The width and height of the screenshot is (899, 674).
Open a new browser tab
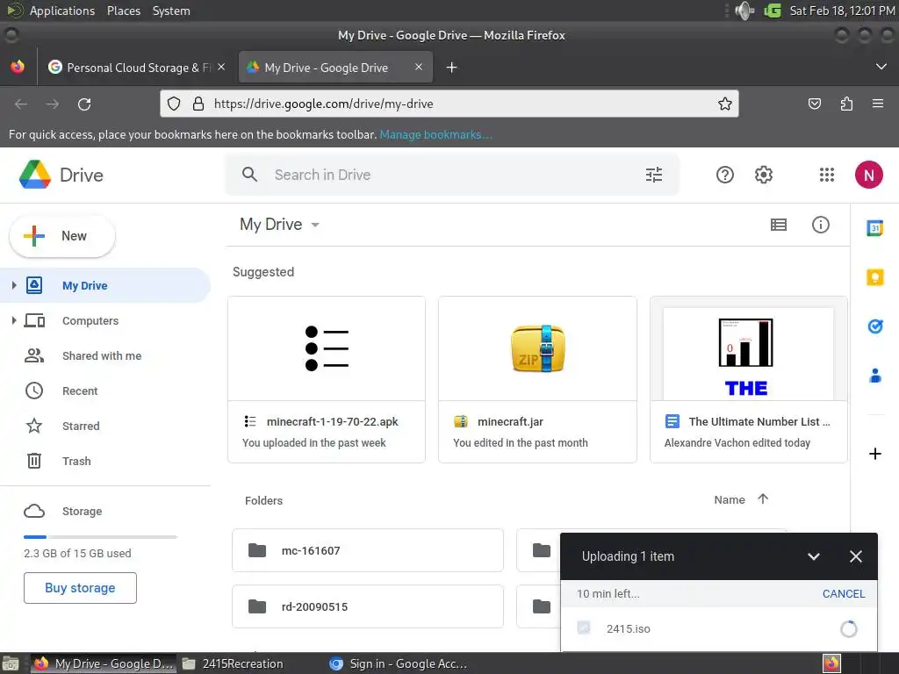[451, 68]
